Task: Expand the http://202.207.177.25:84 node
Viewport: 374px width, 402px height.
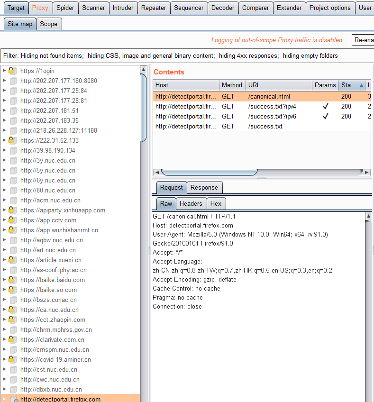Action: click(4, 90)
